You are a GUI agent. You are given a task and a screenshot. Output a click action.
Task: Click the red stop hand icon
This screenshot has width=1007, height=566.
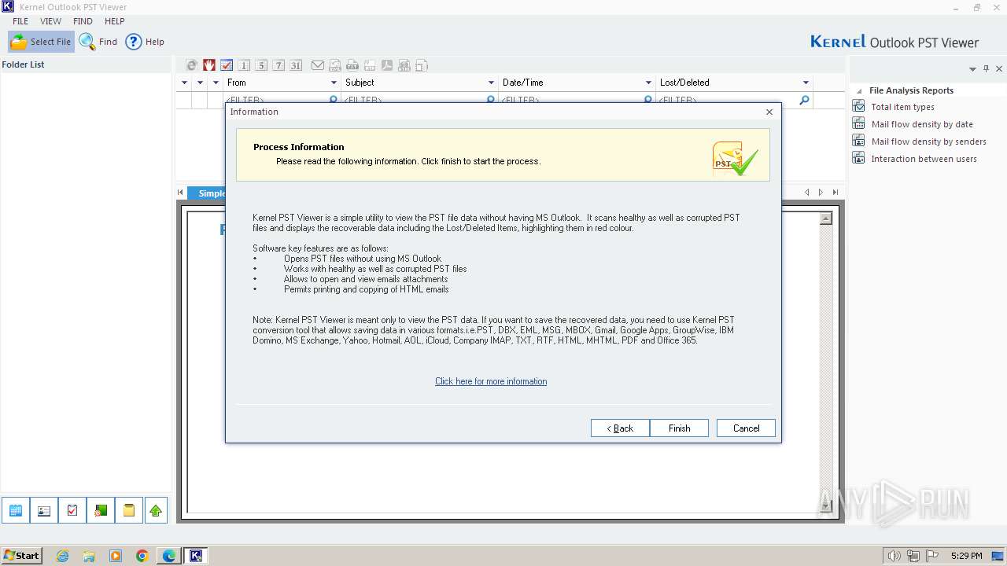tap(208, 65)
